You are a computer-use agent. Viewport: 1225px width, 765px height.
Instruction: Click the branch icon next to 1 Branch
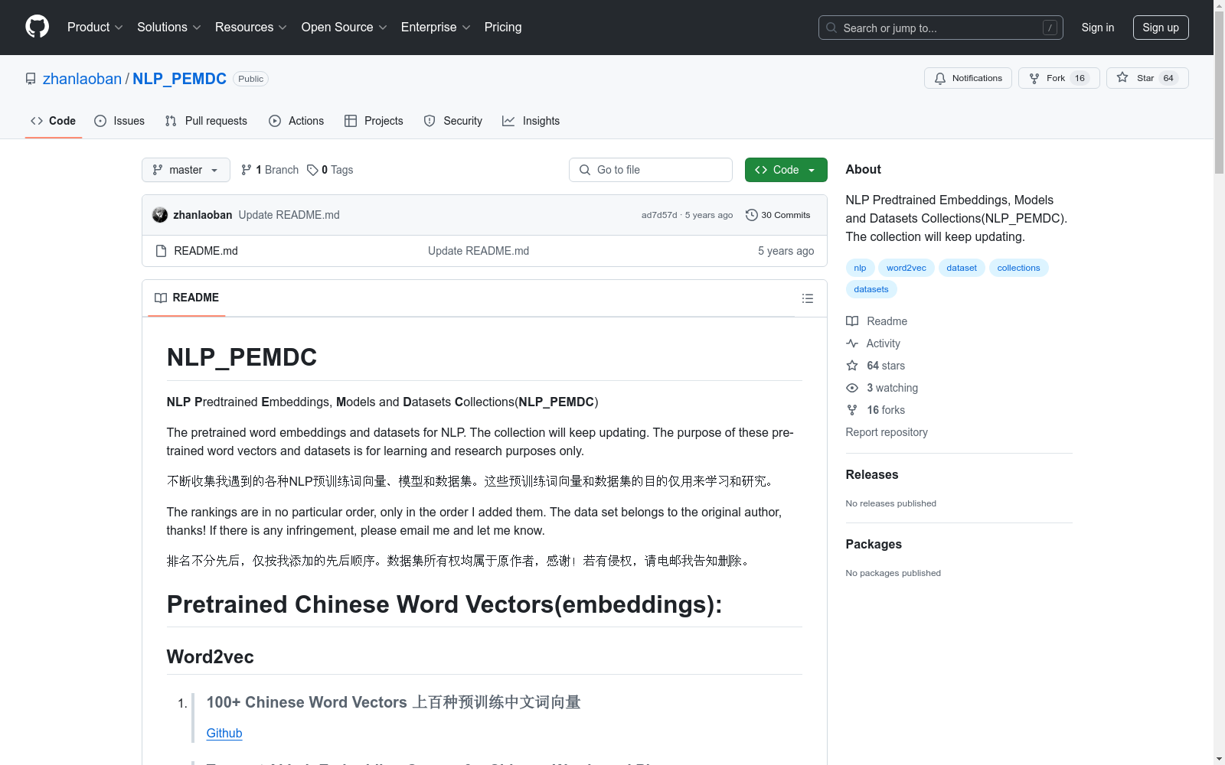[x=247, y=170]
